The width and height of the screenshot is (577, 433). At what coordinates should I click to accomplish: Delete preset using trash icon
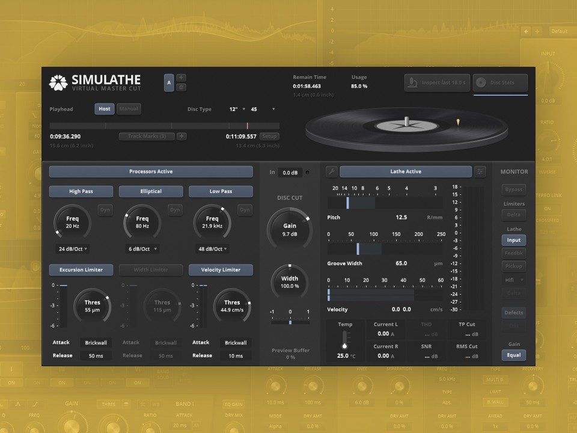pos(181,87)
